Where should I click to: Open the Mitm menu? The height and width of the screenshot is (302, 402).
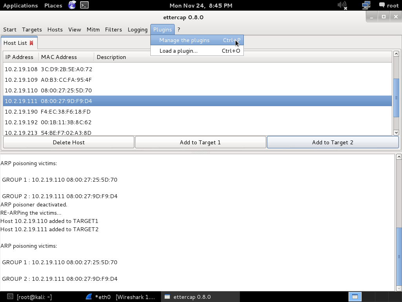coord(93,29)
